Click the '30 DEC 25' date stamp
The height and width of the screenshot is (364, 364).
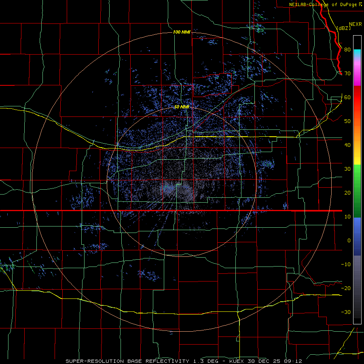pos(265,361)
